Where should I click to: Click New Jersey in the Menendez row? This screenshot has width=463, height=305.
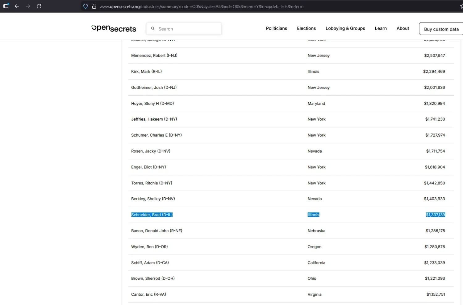click(319, 56)
